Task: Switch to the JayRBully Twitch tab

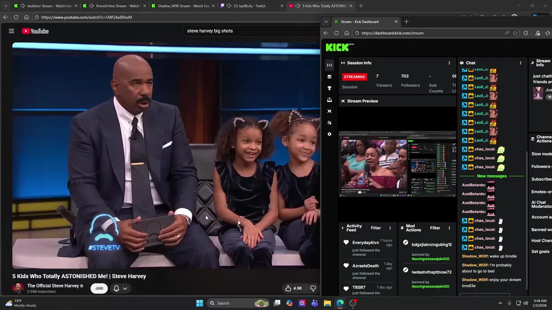Action: (250, 6)
